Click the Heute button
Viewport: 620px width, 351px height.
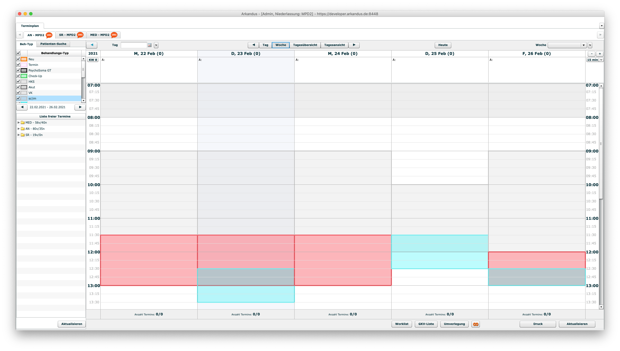pyautogui.click(x=443, y=45)
